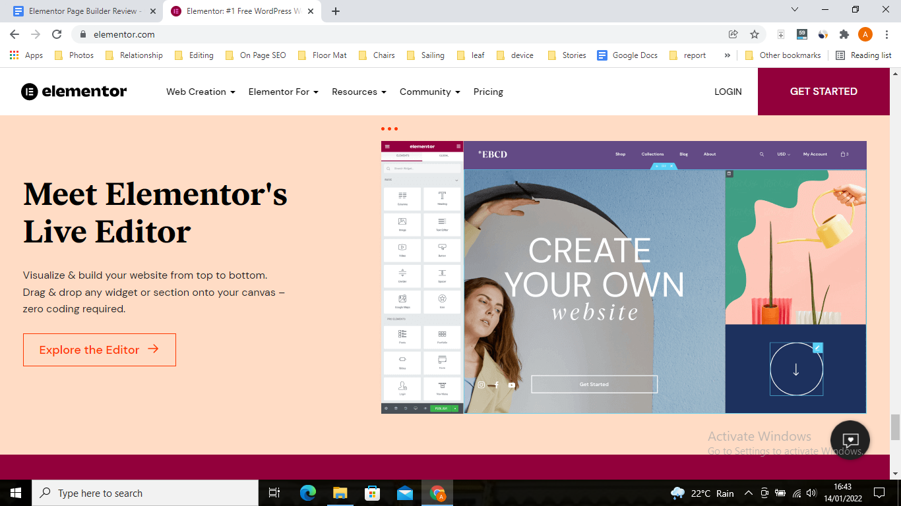Open the Other bookmarks folder
This screenshot has height=506, width=901.
point(783,55)
